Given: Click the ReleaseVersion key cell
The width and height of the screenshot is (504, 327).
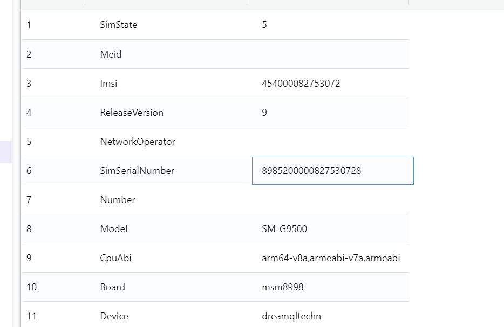Looking at the screenshot, I should (x=132, y=113).
